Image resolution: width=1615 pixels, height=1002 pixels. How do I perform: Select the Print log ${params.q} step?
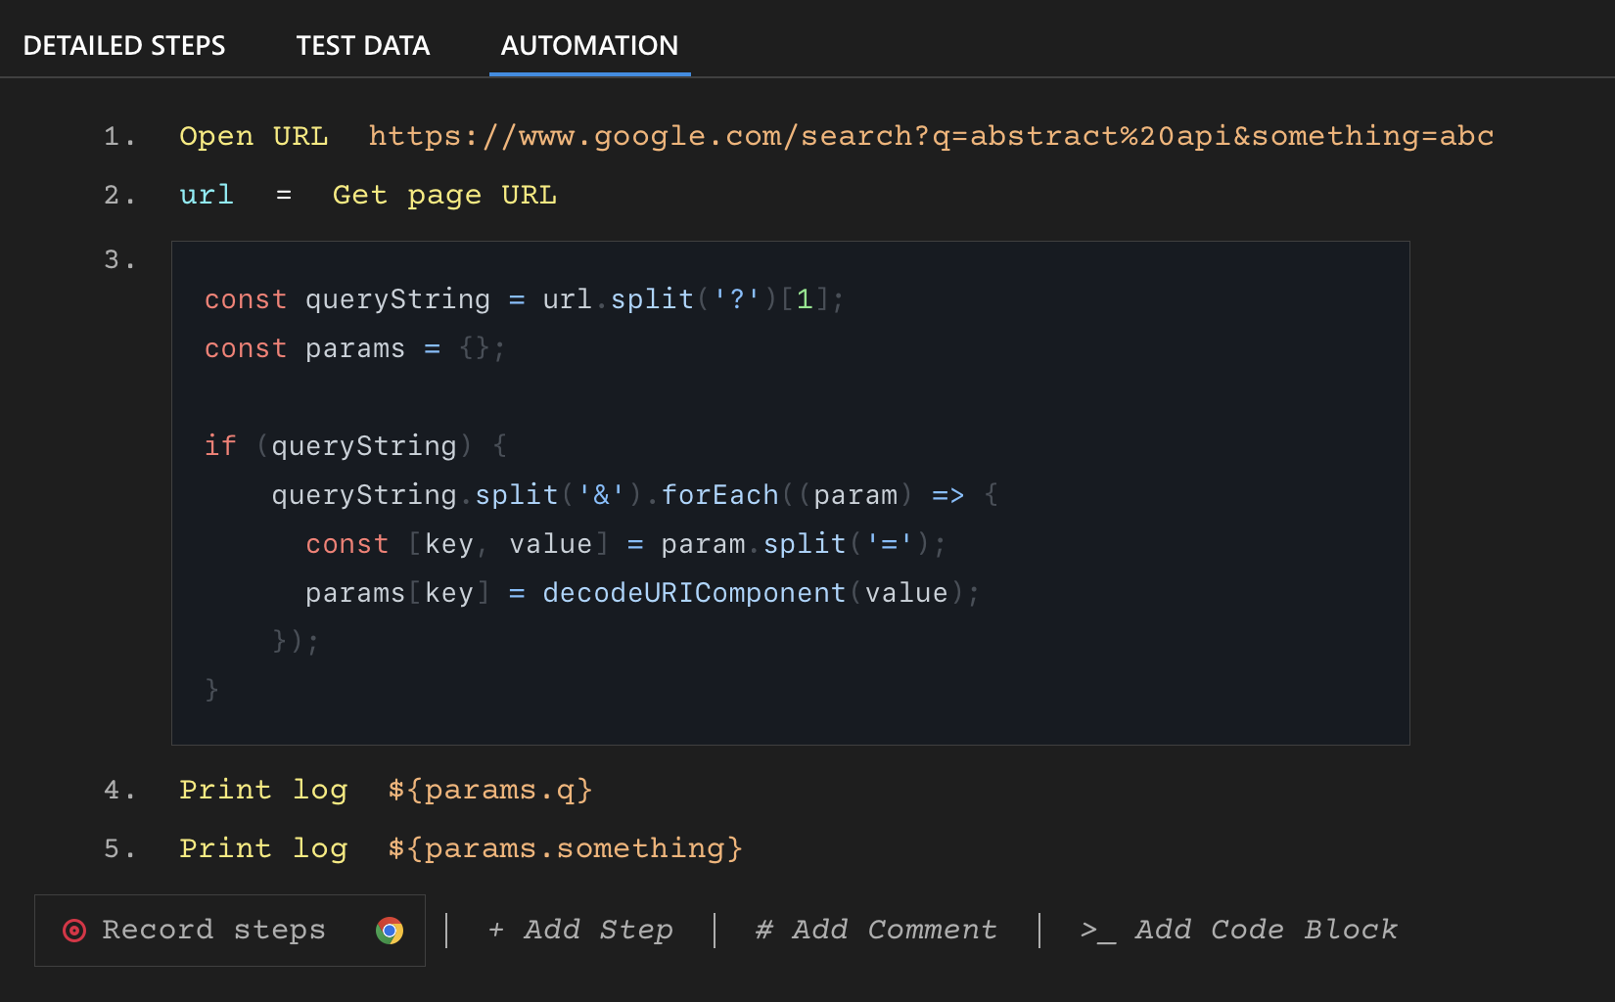coord(385,790)
